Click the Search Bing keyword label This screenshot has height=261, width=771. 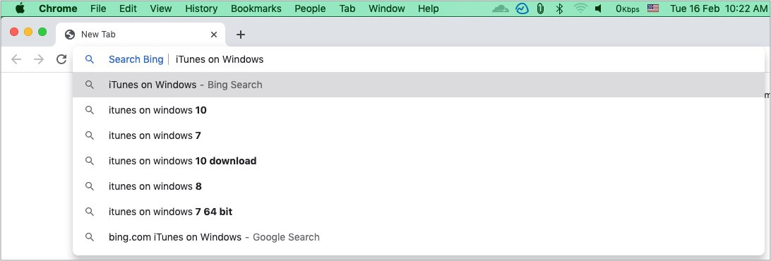[136, 59]
